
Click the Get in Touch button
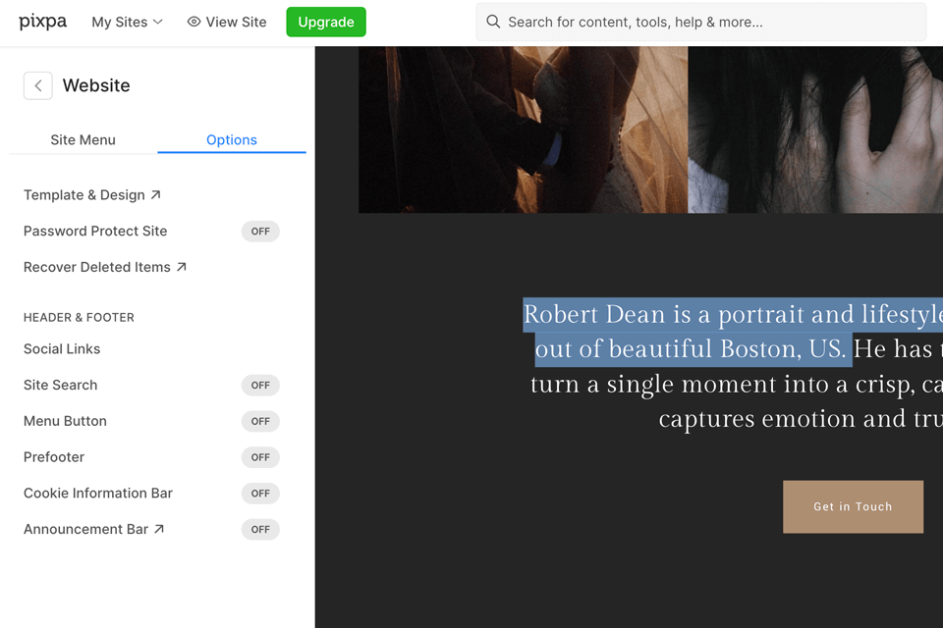click(853, 506)
